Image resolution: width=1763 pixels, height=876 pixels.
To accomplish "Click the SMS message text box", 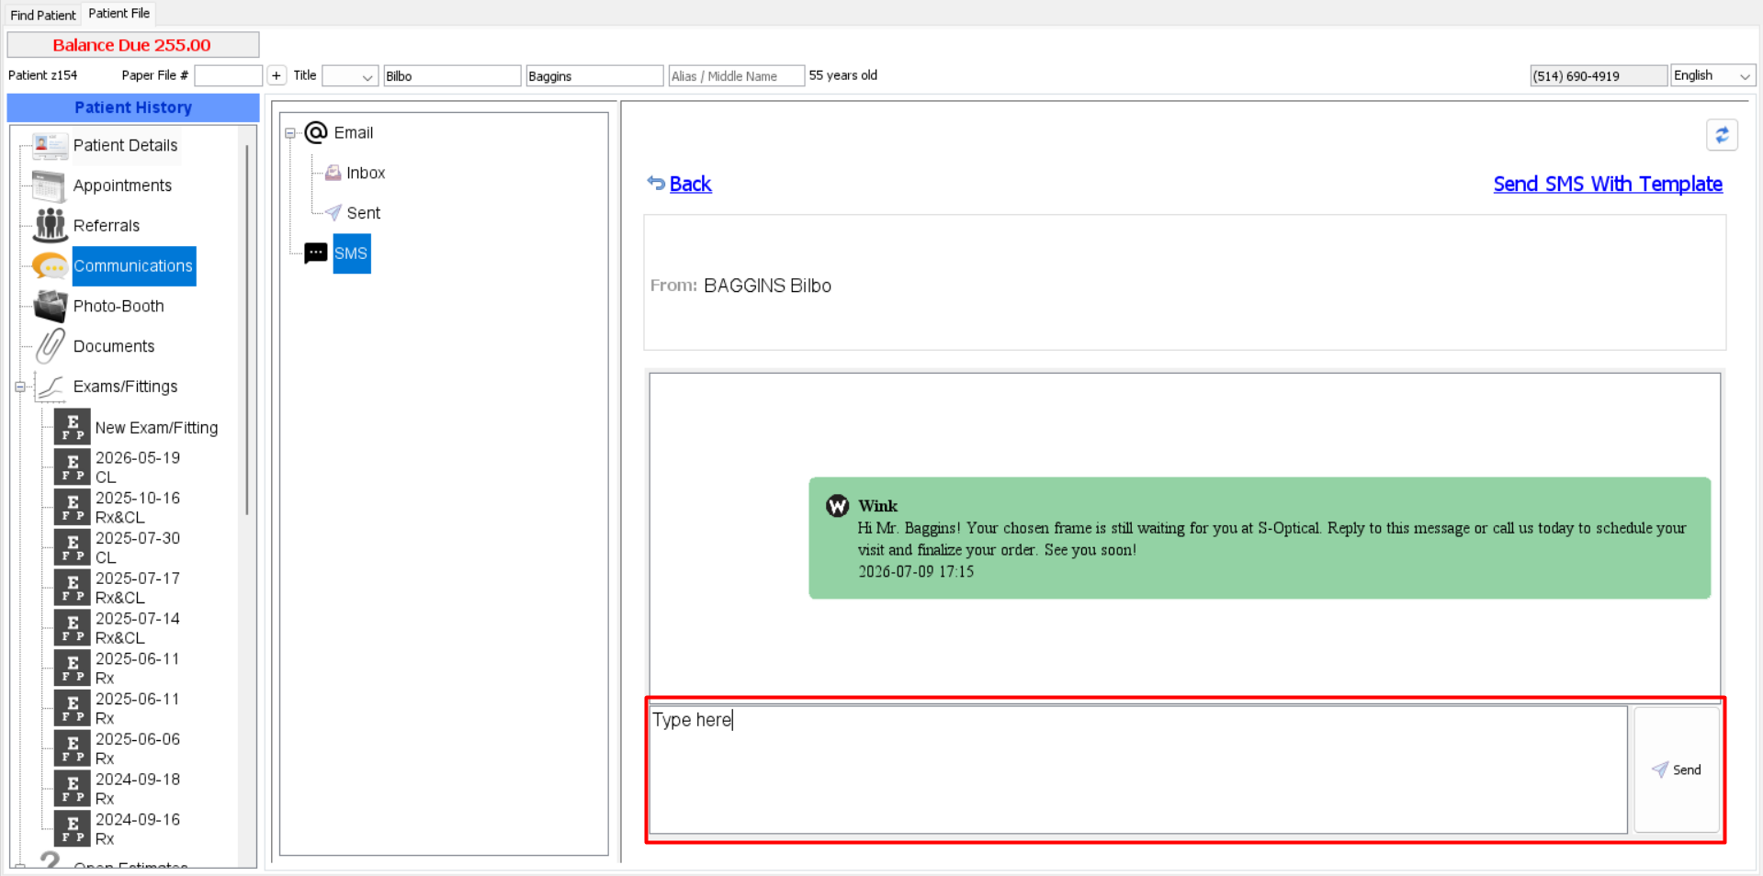I will 1138,769.
